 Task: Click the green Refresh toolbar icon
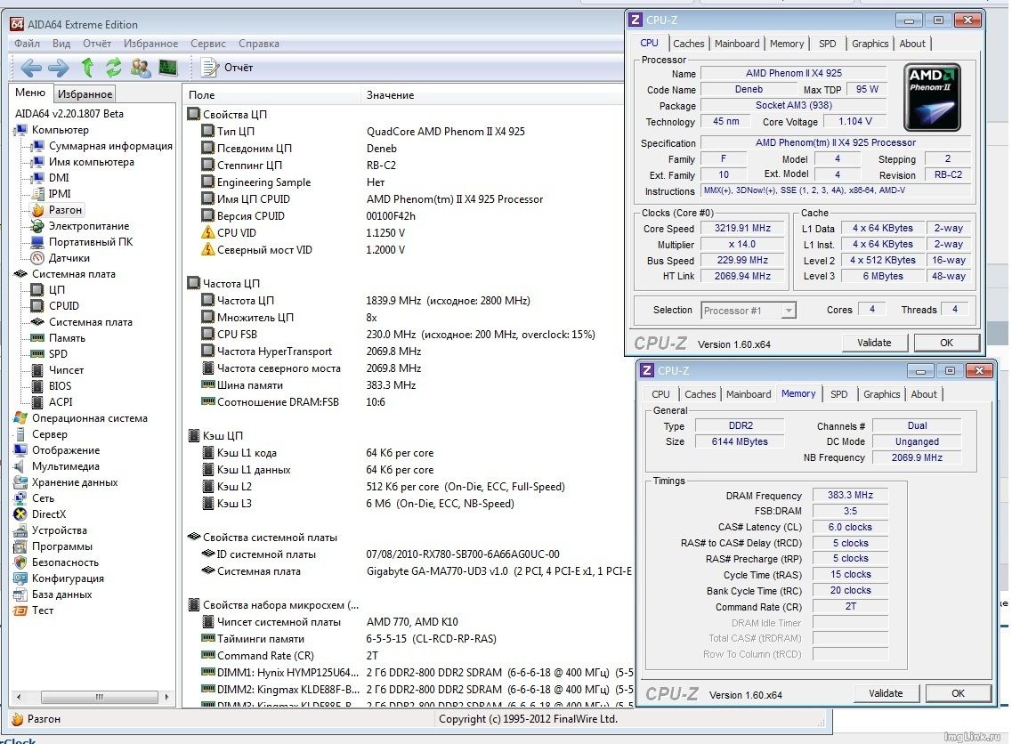(x=114, y=67)
